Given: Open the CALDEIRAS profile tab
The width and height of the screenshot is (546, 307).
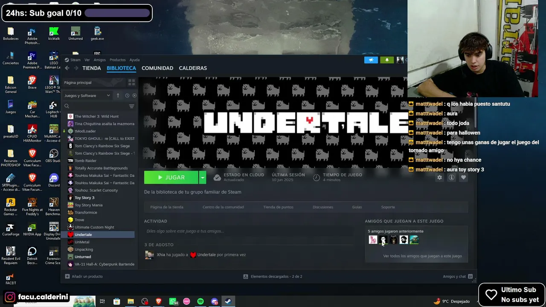Looking at the screenshot, I should point(193,68).
